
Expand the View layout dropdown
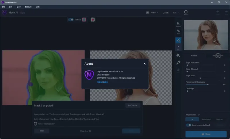pyautogui.click(x=155, y=13)
